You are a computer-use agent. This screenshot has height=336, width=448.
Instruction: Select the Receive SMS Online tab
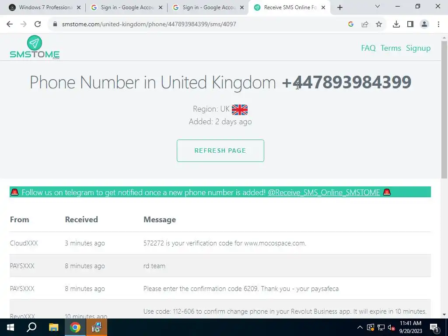tap(290, 7)
